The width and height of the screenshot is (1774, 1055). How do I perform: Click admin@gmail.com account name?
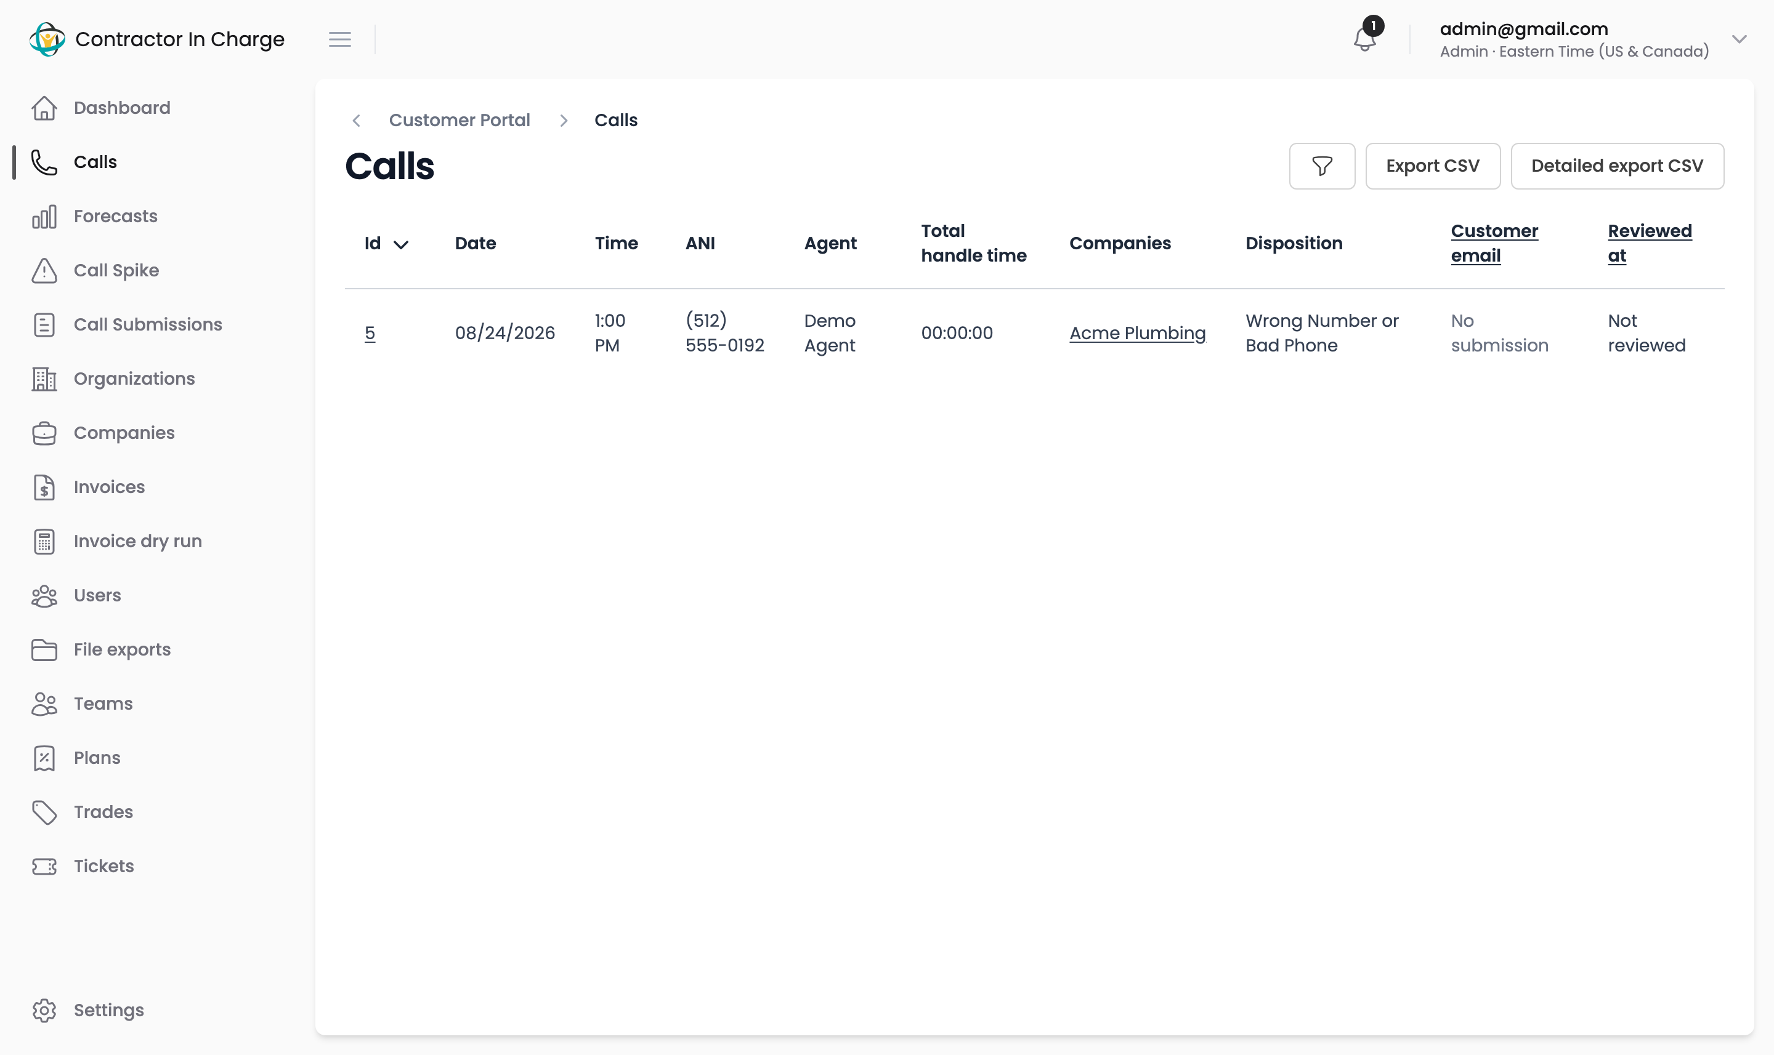(x=1524, y=29)
